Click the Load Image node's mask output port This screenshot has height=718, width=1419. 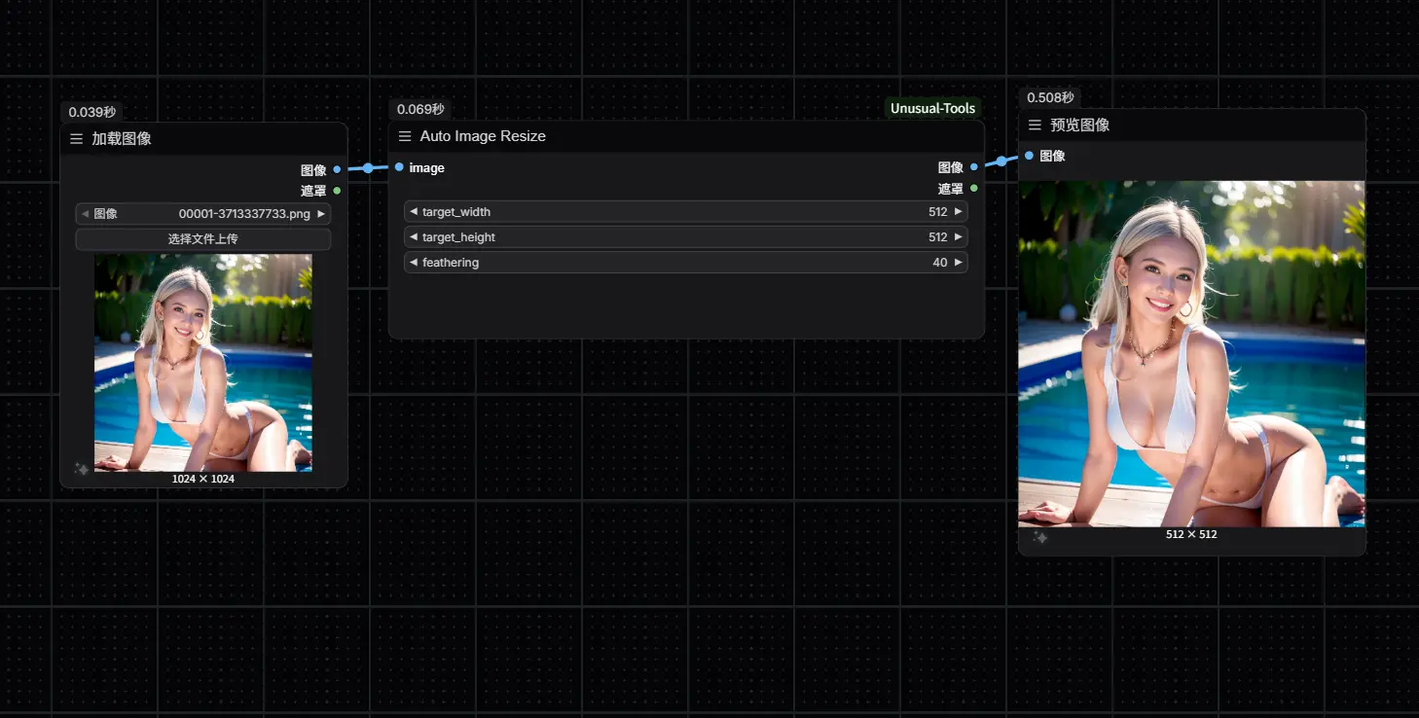pyautogui.click(x=337, y=191)
